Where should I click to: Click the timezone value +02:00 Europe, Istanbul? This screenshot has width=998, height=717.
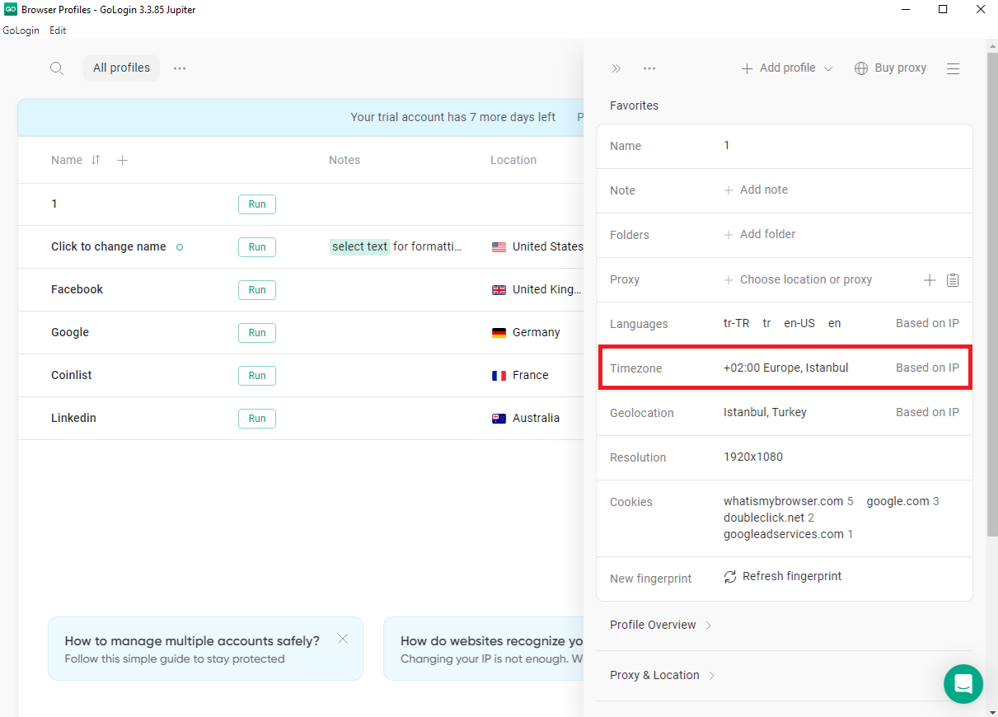click(x=785, y=368)
